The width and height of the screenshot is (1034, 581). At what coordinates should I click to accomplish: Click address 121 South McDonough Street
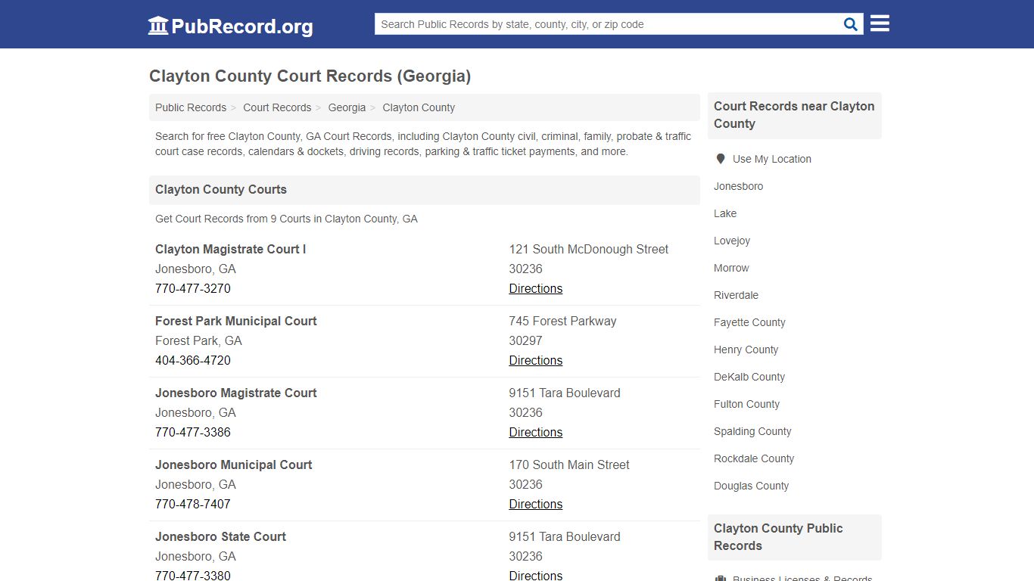[589, 249]
